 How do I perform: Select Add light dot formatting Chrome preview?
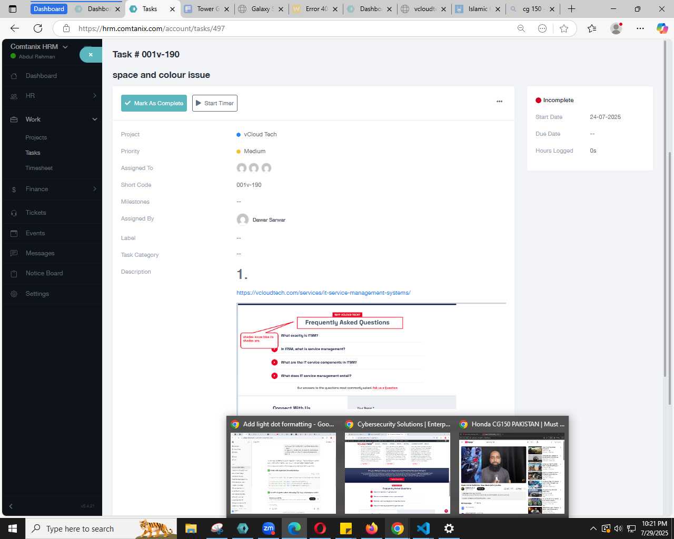[x=283, y=467]
